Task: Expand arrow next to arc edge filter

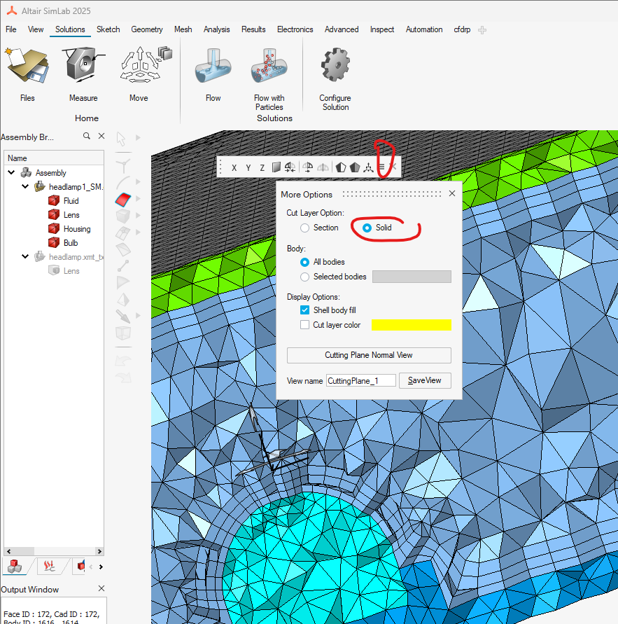Action: coord(138,181)
